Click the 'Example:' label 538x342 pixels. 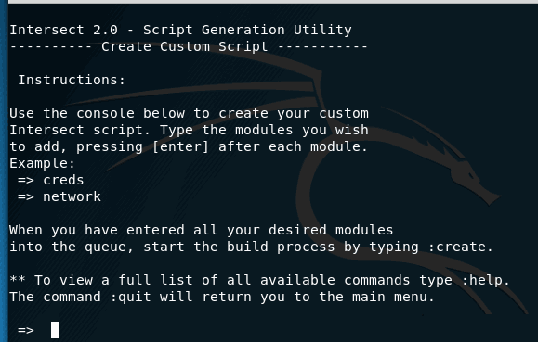(x=42, y=163)
